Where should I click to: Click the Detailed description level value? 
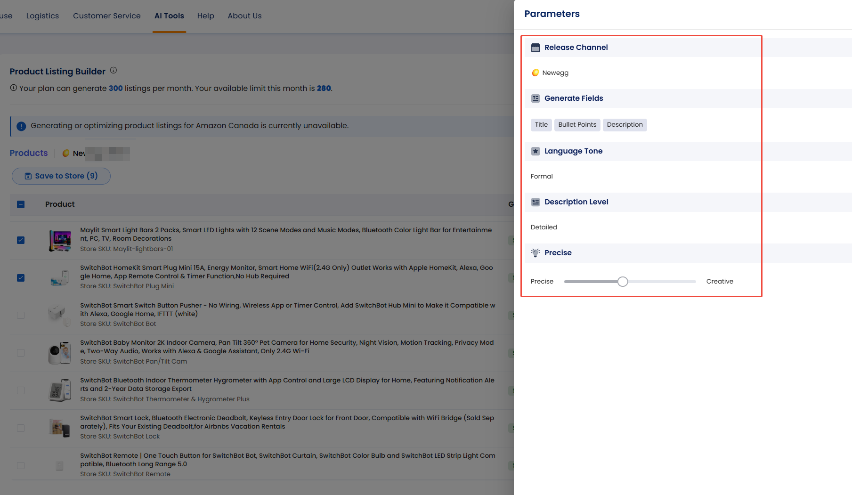pyautogui.click(x=544, y=227)
